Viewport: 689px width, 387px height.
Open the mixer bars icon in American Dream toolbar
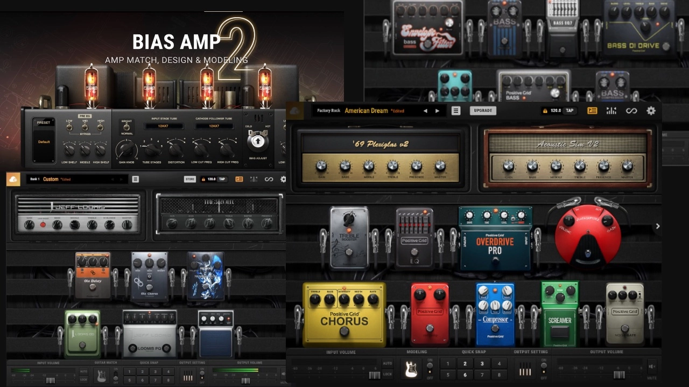click(x=611, y=111)
